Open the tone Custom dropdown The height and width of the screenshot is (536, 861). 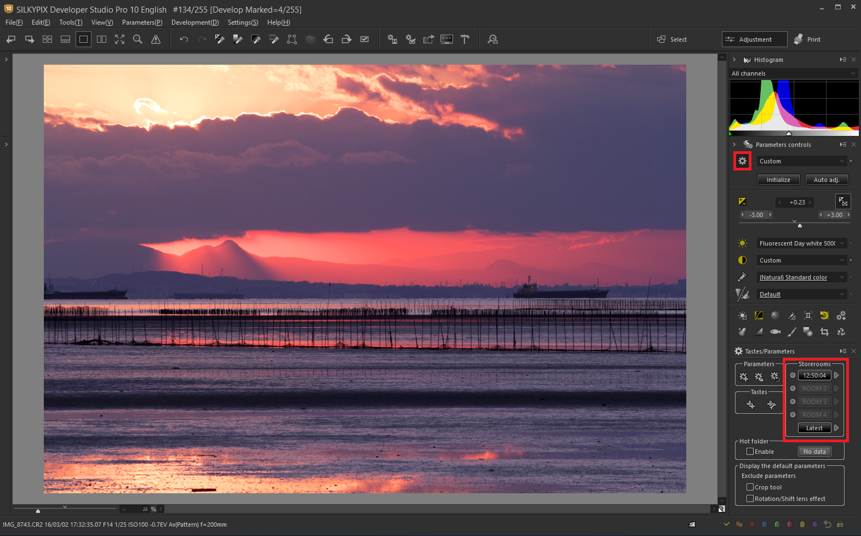[x=802, y=260]
